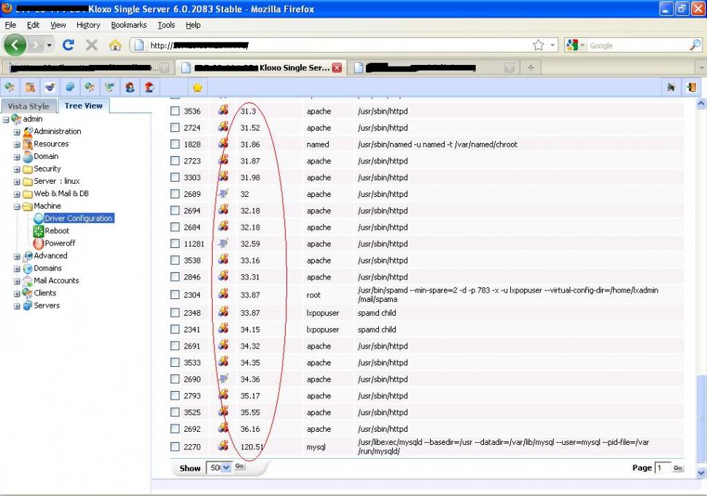Collapse the Machine tree node
This screenshot has height=496, width=707.
pos(17,206)
